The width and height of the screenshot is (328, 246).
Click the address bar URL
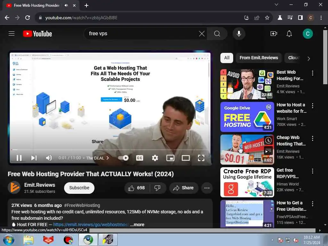[81, 18]
